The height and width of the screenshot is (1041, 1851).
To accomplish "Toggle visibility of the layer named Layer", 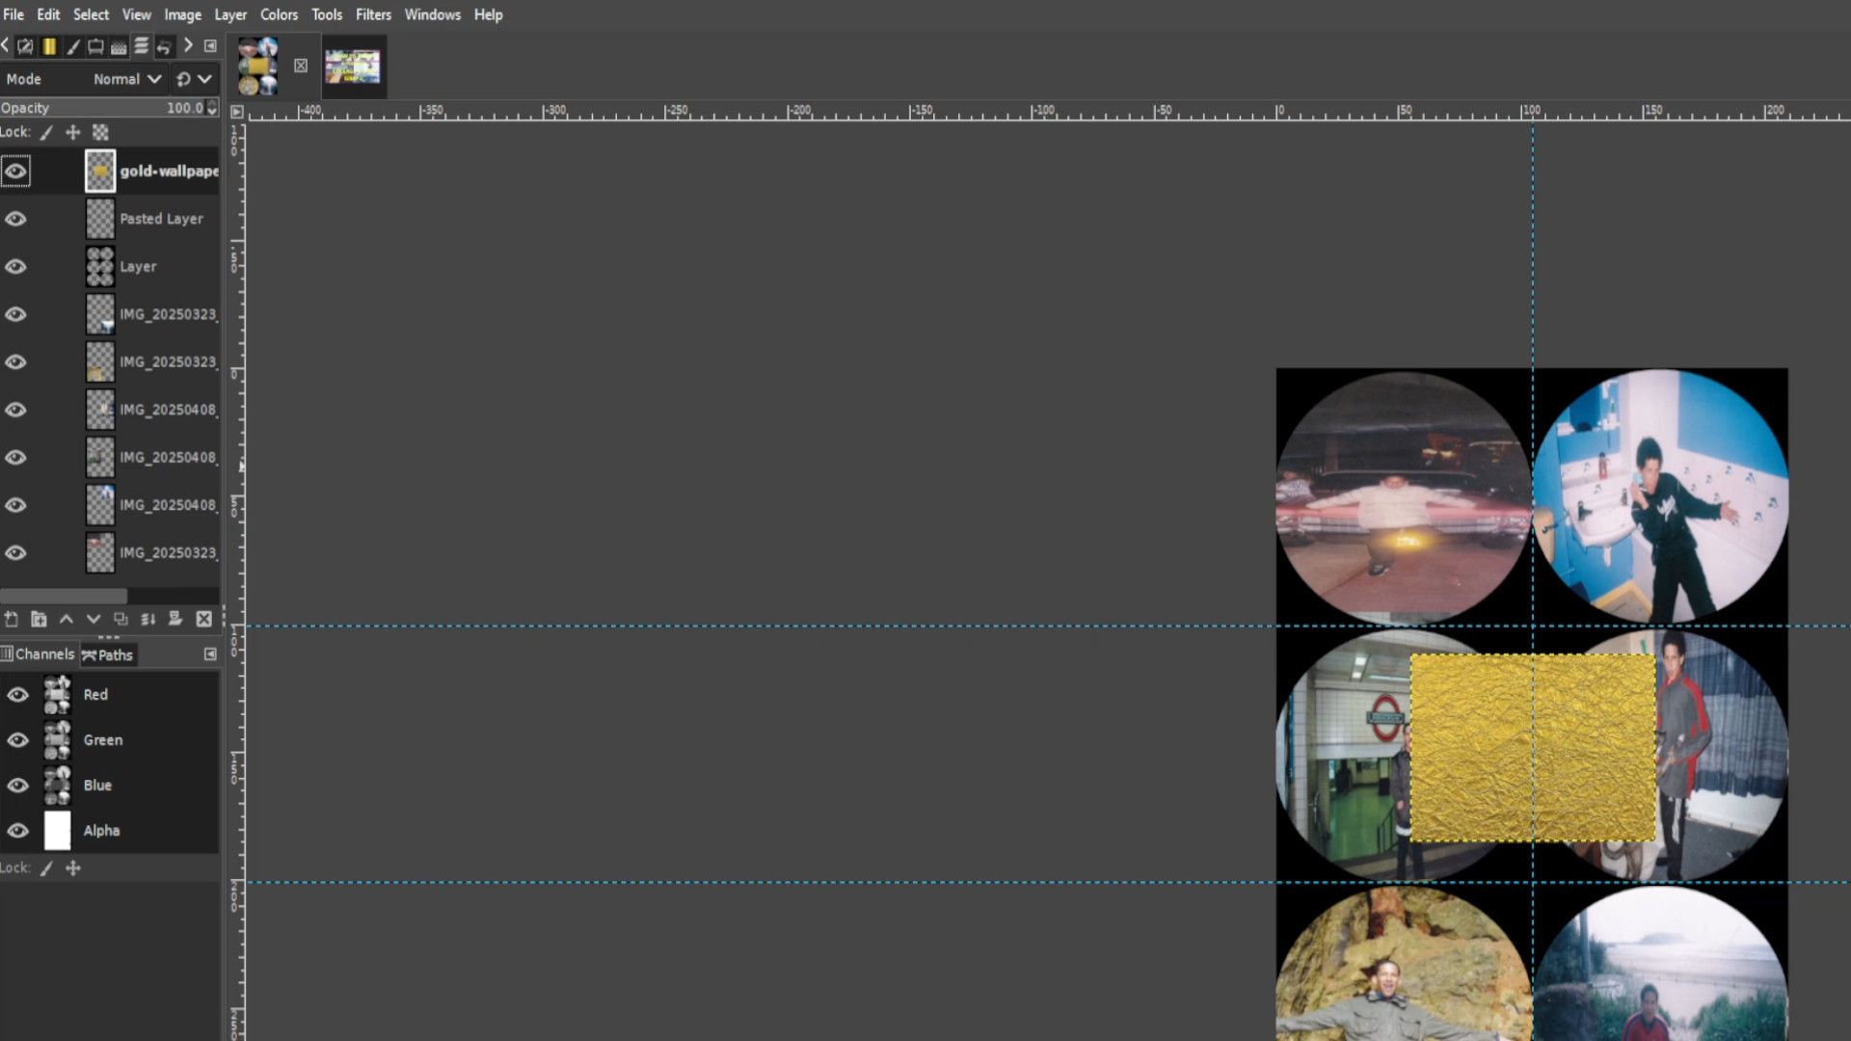I will (x=15, y=267).
